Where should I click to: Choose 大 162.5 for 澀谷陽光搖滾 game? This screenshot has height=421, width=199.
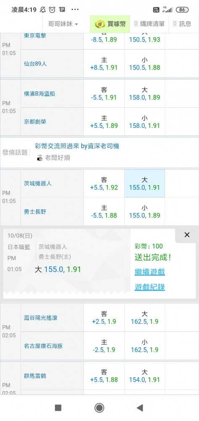(x=144, y=317)
